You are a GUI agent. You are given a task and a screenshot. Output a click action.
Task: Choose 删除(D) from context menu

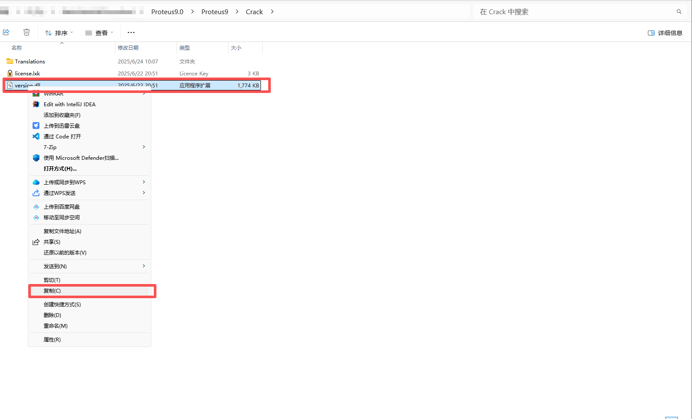[90, 315]
